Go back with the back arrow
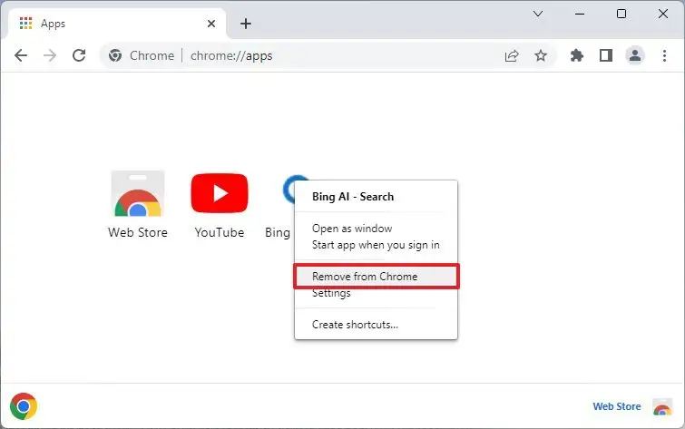Image resolution: width=685 pixels, height=429 pixels. [x=21, y=55]
